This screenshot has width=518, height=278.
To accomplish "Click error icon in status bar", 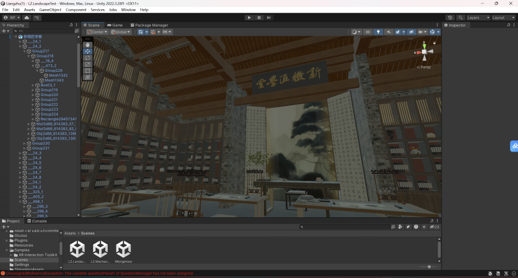I will (x=3, y=273).
